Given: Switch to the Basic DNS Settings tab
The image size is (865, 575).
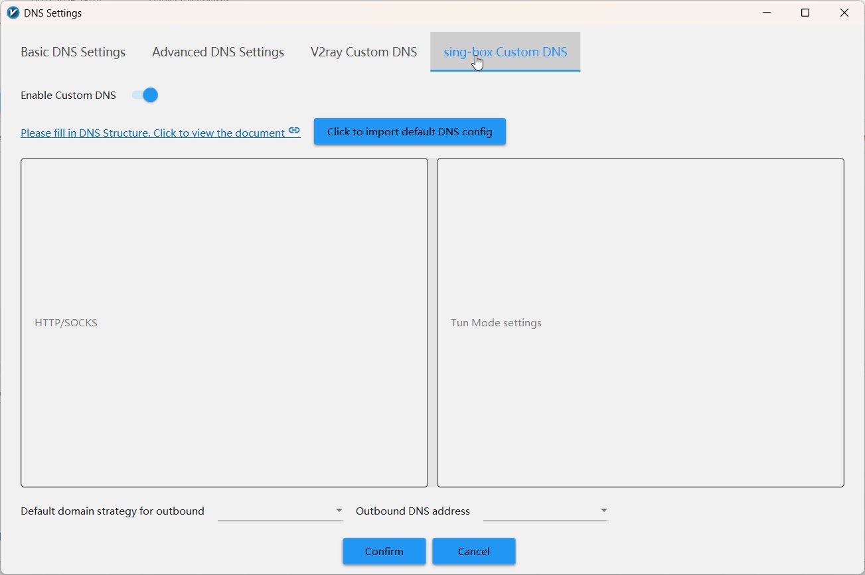Looking at the screenshot, I should pyautogui.click(x=73, y=52).
